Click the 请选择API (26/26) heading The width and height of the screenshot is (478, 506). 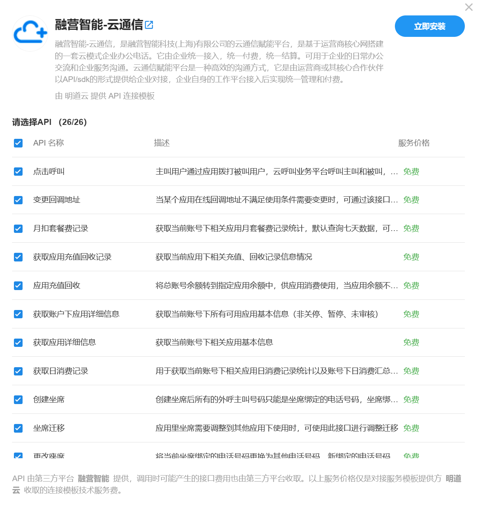(x=49, y=122)
